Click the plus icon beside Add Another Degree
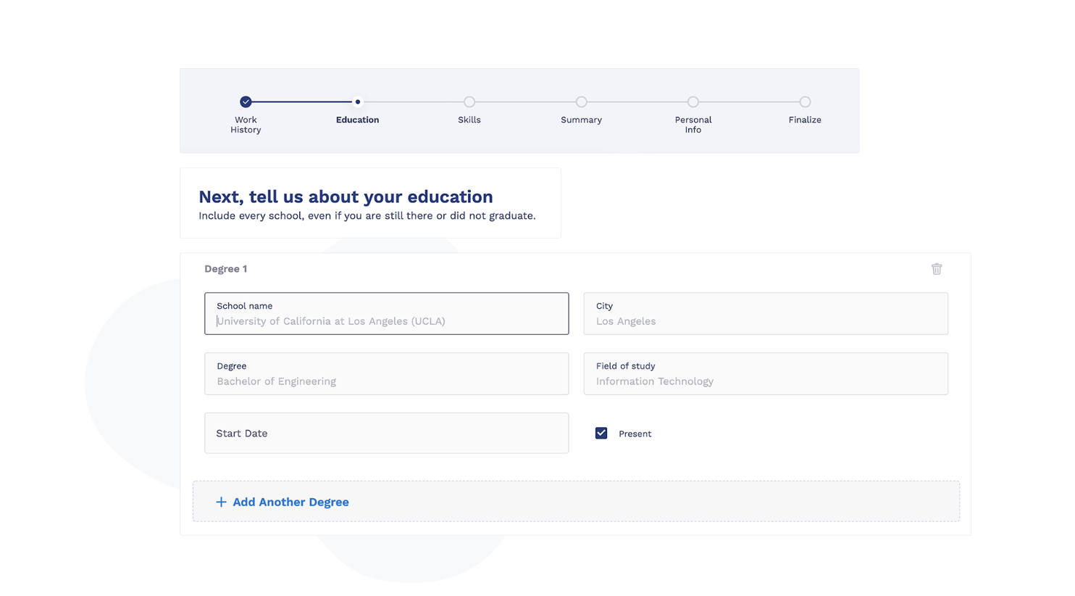The image size is (1075, 596). 221,502
